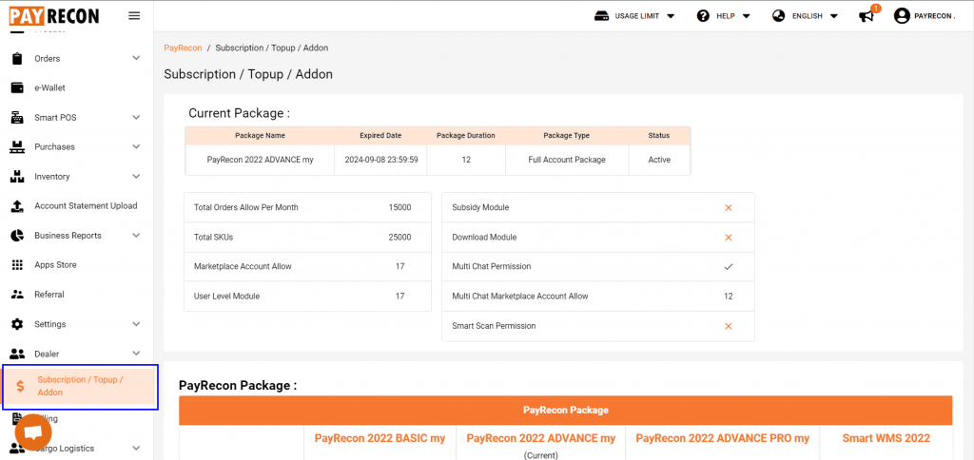974x460 pixels.
Task: Click the Dealer group icon
Action: click(x=17, y=354)
